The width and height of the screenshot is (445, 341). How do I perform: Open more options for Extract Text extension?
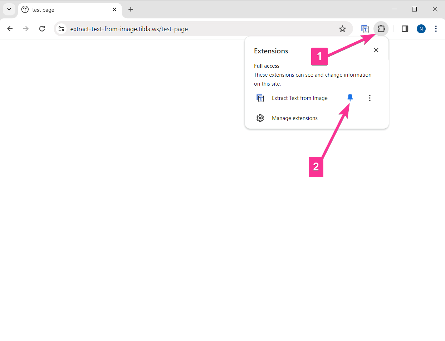(370, 98)
